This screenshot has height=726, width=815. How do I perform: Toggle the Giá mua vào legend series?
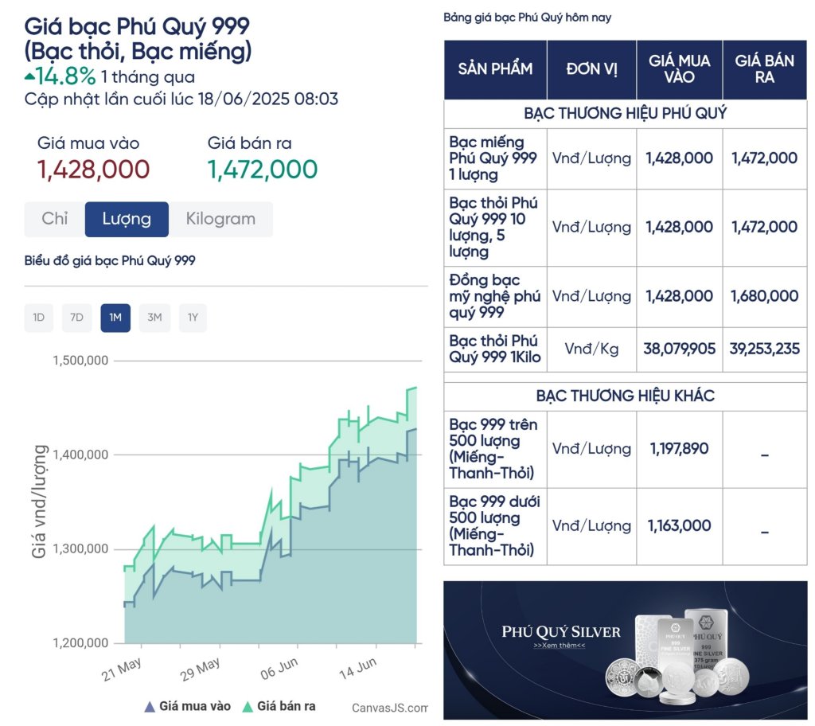187,706
